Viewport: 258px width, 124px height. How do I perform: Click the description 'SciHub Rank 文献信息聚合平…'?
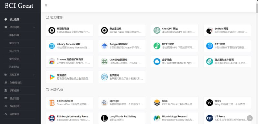point(74,32)
